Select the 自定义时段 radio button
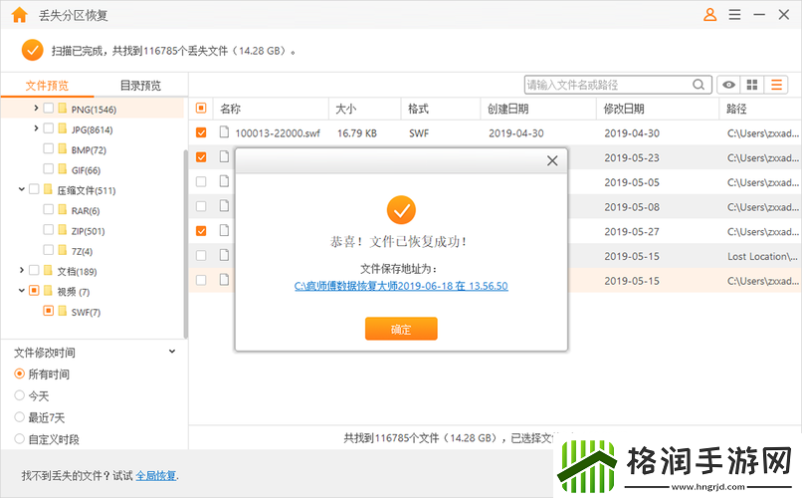The image size is (802, 498). (x=20, y=438)
